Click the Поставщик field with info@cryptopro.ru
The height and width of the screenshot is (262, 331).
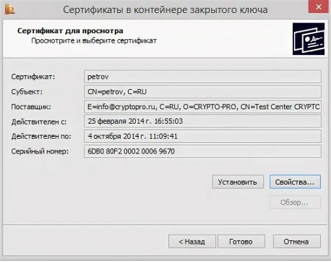pos(203,107)
